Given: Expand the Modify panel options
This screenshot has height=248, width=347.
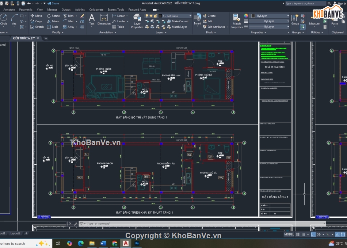Looking at the screenshot, I should [x=57, y=32].
